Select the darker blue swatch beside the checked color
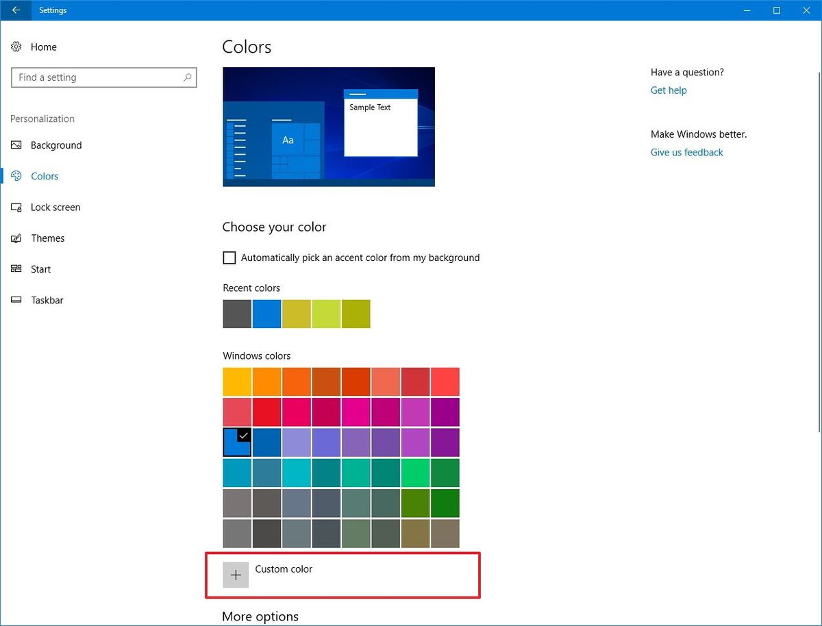 (266, 442)
